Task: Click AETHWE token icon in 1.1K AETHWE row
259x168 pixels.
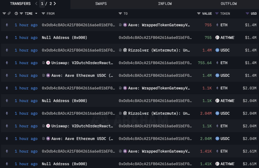Action: (217, 101)
